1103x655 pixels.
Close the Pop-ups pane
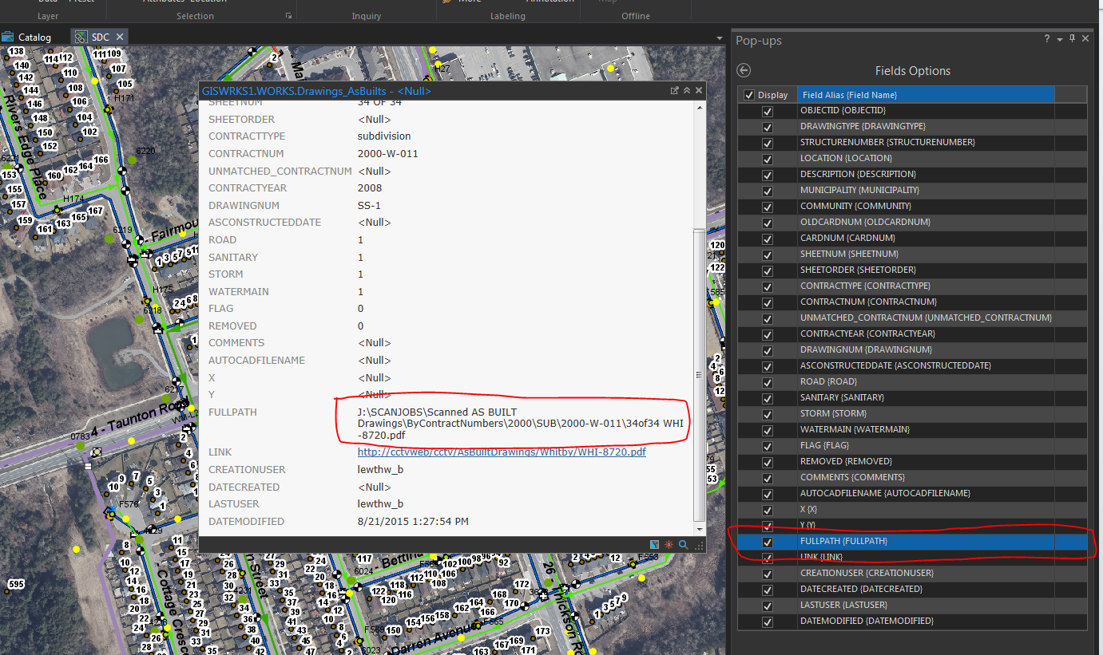[1085, 39]
